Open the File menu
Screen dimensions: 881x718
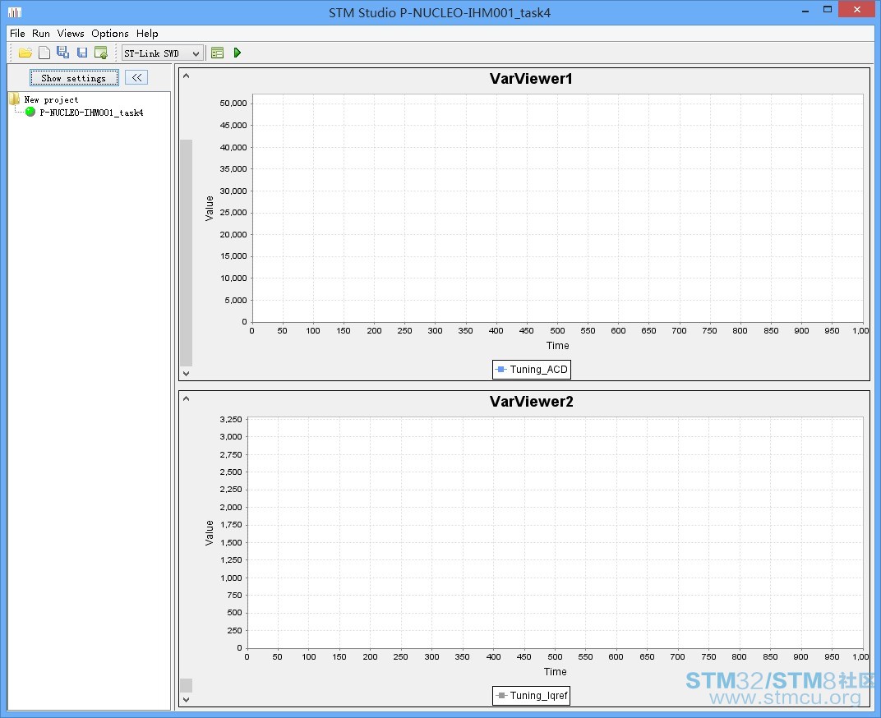coord(17,34)
